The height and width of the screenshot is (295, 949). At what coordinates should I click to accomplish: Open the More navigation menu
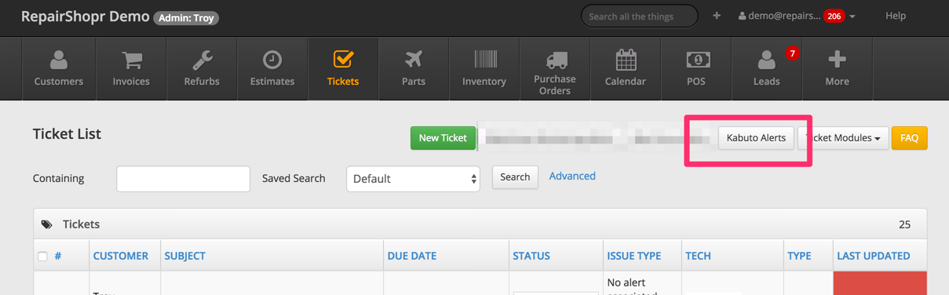click(x=838, y=69)
